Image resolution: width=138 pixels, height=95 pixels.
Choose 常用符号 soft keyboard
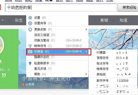(113, 58)
